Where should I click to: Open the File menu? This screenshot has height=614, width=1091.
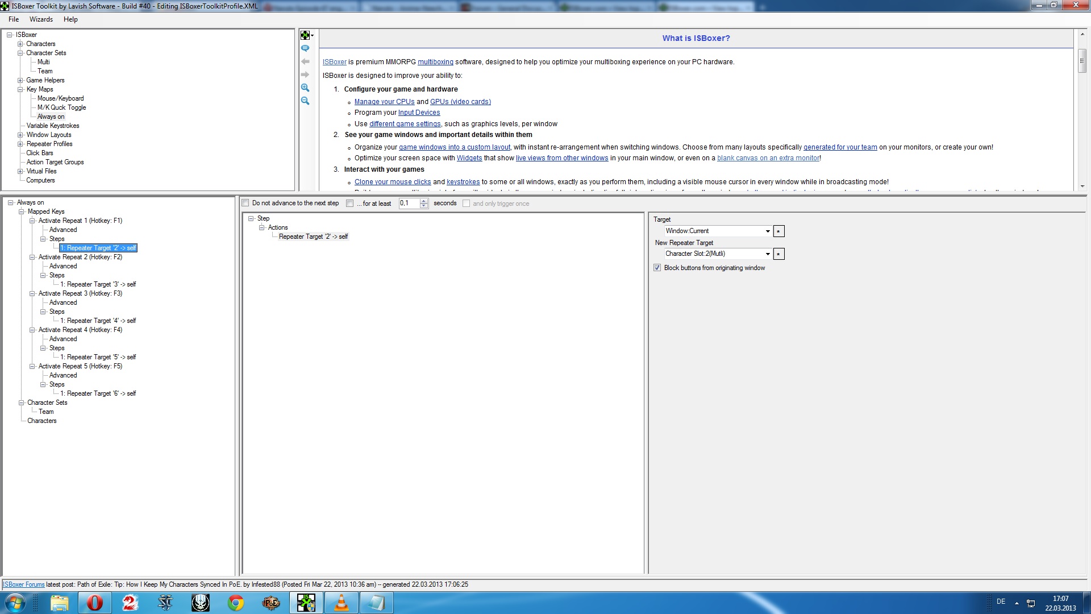pyautogui.click(x=14, y=19)
